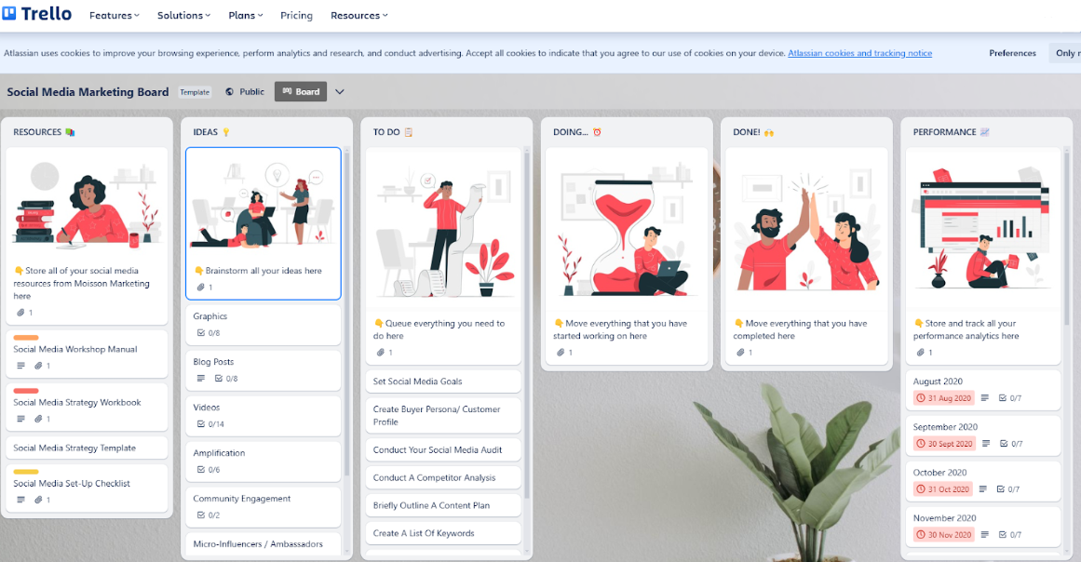Click the orange label on Social Media Set-Up Checklist
This screenshot has height=562, width=1081.
(x=25, y=471)
